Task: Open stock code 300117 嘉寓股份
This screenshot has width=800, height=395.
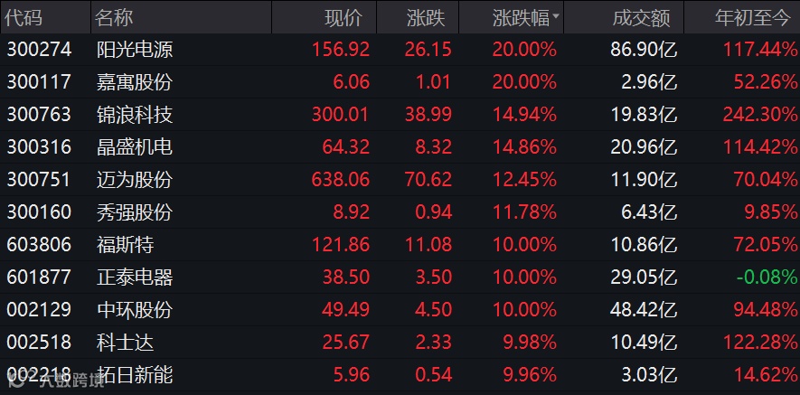Action: (x=400, y=81)
